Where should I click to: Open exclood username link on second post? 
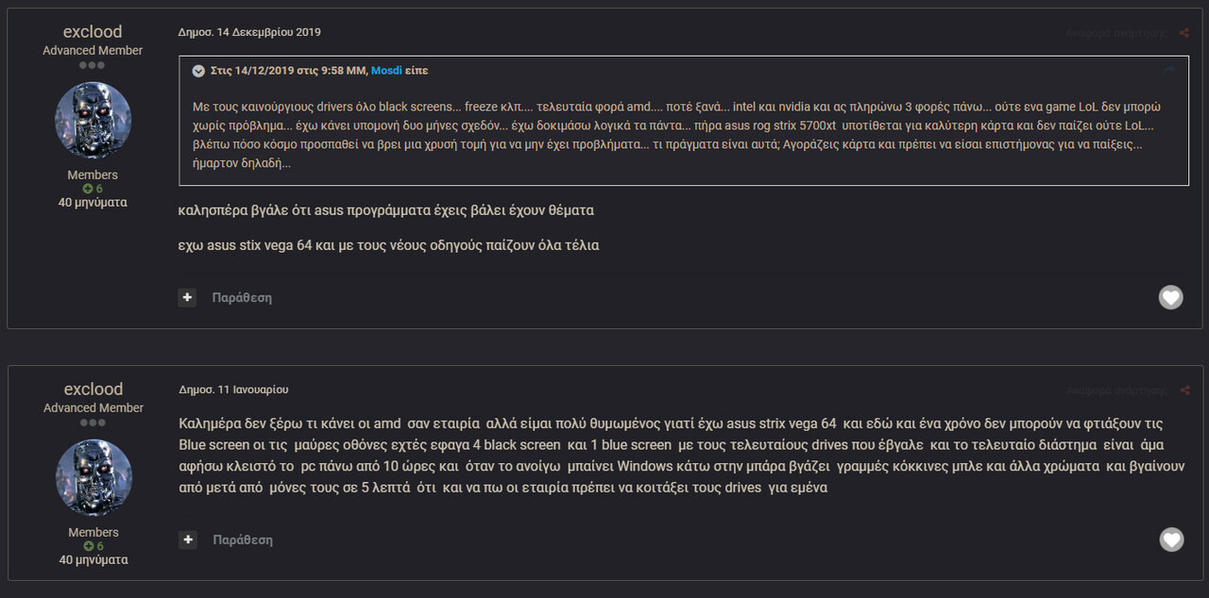click(x=94, y=390)
